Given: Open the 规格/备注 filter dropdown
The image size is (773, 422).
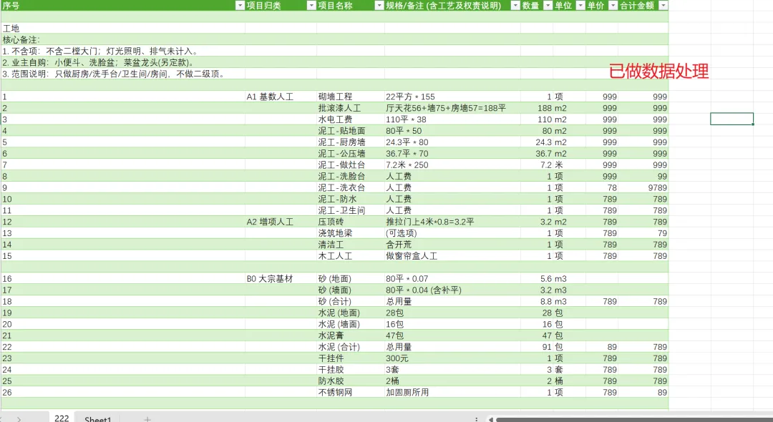Looking at the screenshot, I should click(515, 6).
